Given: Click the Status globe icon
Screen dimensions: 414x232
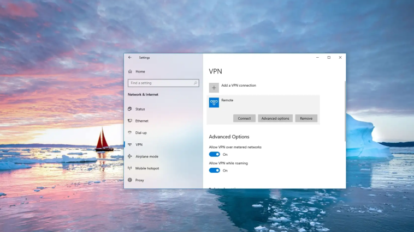Looking at the screenshot, I should pyautogui.click(x=130, y=109).
